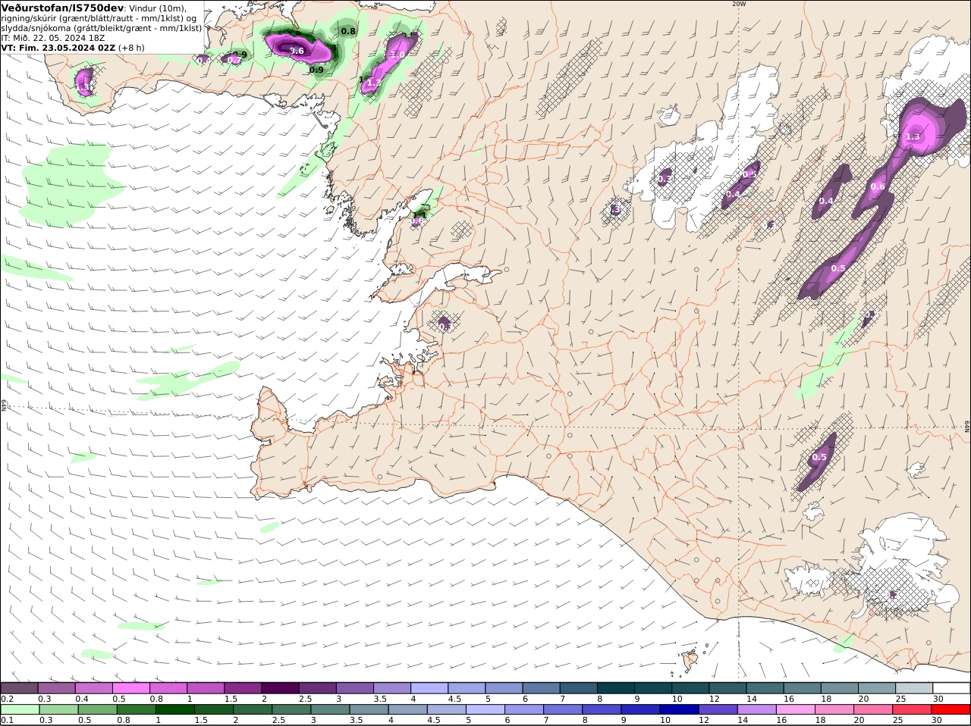This screenshot has height=726, width=971.
Task: Select the 8 dark teal swatch in snow legend
Action: (x=616, y=688)
